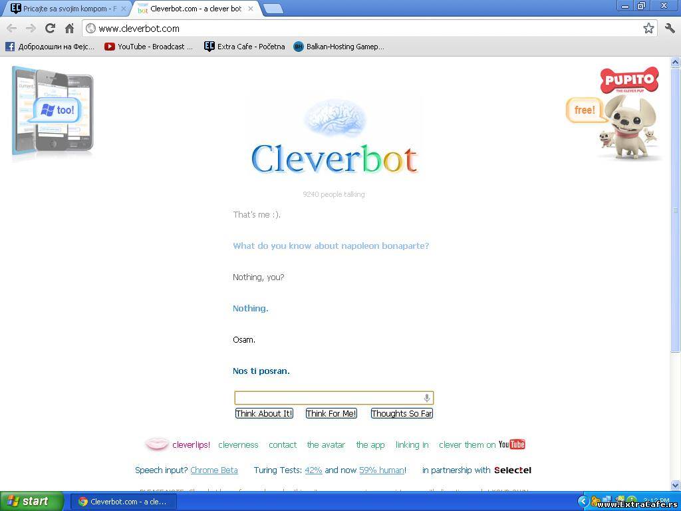681x511 pixels.
Task: Click the text 'Osam.'
Action: click(244, 340)
